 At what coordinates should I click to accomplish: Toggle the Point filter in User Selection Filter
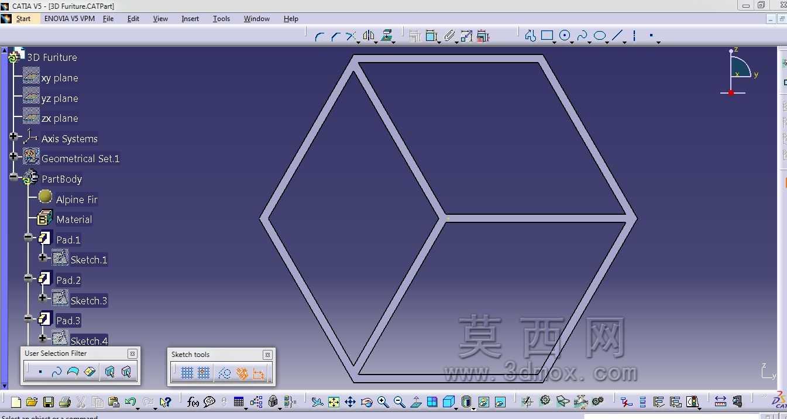[x=40, y=372]
